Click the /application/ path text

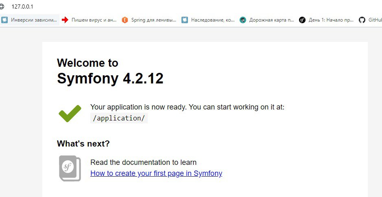tap(119, 118)
